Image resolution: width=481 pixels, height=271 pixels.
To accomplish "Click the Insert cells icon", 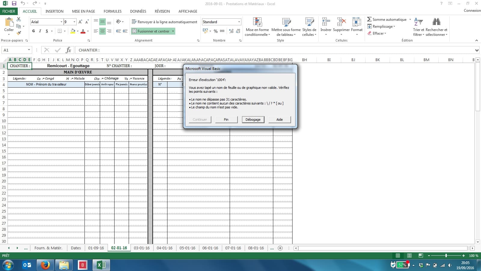I will (326, 23).
